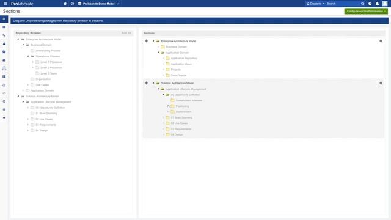391x220 pixels.
Task: Click Add All in Repository Browser header
Action: 126,33
